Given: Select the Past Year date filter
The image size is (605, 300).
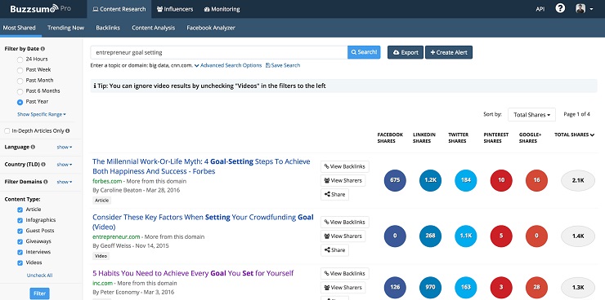Looking at the screenshot, I should (20, 102).
